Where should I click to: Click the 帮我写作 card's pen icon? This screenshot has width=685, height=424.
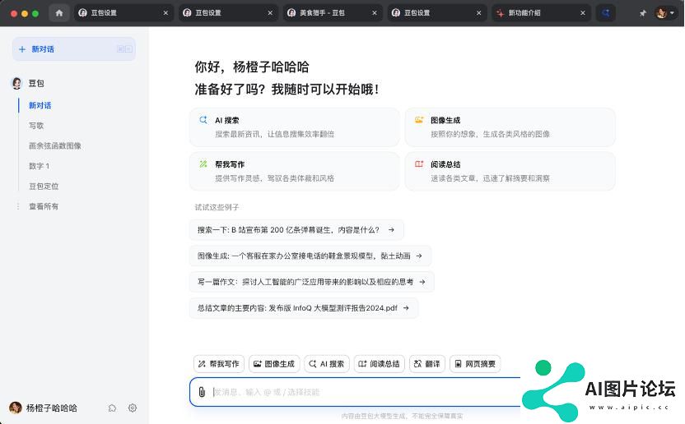203,164
